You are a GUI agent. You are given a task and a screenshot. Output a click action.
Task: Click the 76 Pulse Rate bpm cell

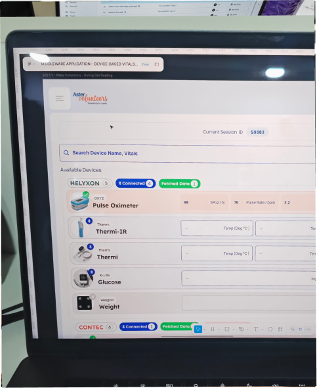255,202
